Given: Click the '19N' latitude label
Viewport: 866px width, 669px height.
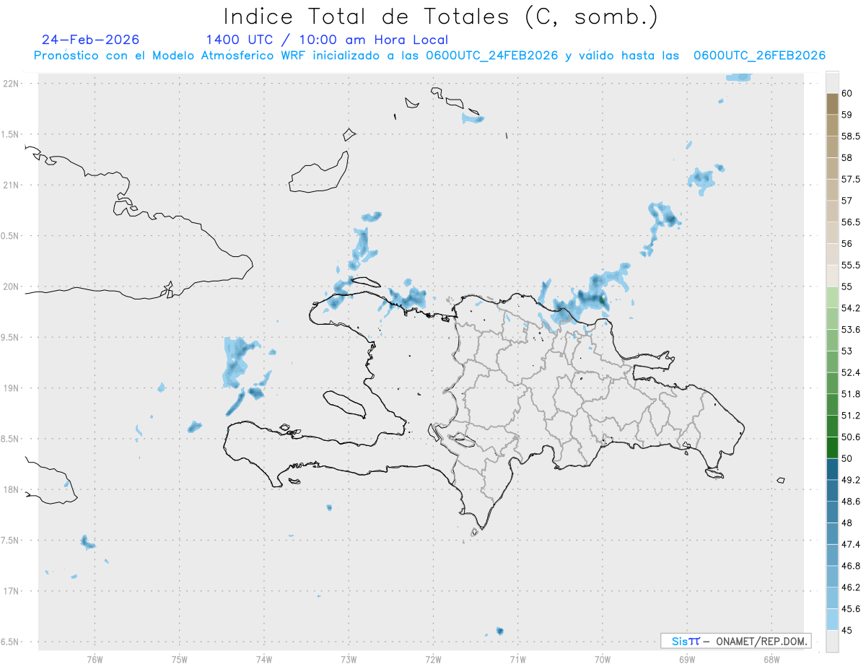Looking at the screenshot, I should click(x=11, y=388).
